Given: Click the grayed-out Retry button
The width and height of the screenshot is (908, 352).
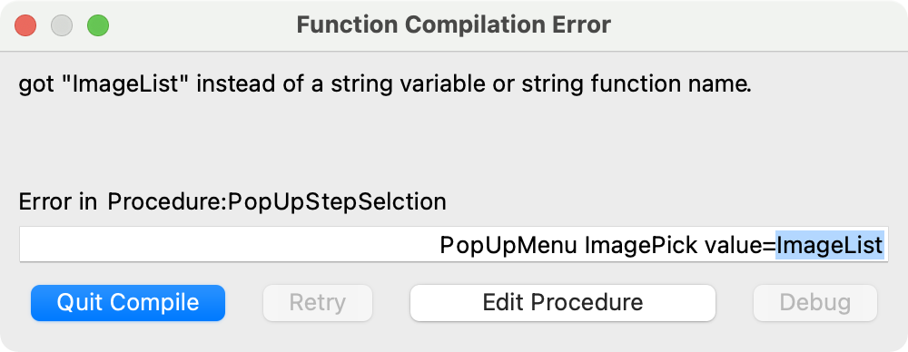Looking at the screenshot, I should coord(317,303).
